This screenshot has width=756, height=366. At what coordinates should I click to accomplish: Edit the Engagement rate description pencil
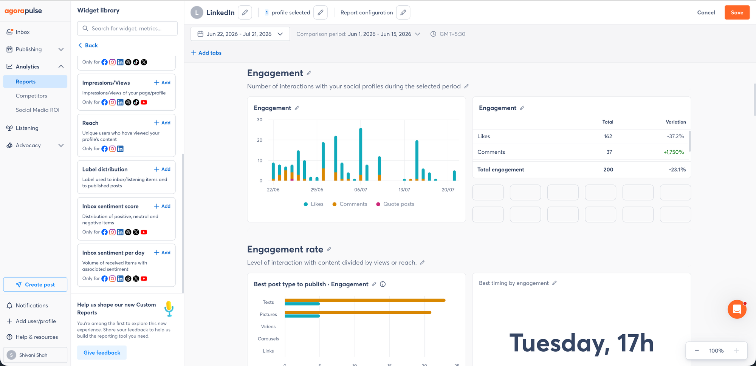point(422,263)
